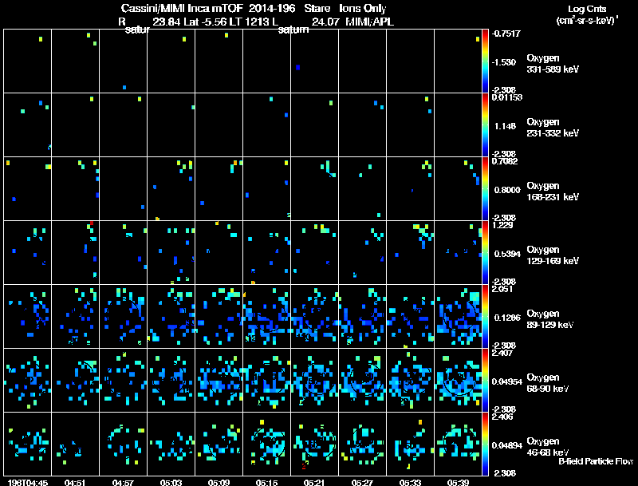638x486 pixels.
Task: Select the 129-169 keV panel at 05:33
Action: (x=411, y=252)
